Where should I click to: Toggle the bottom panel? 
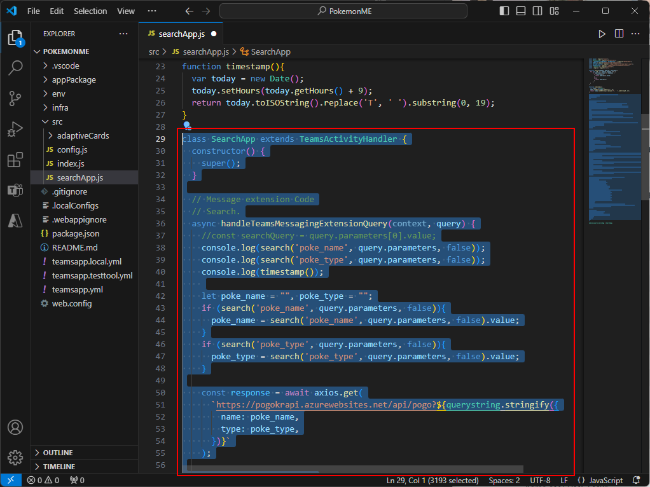[521, 11]
